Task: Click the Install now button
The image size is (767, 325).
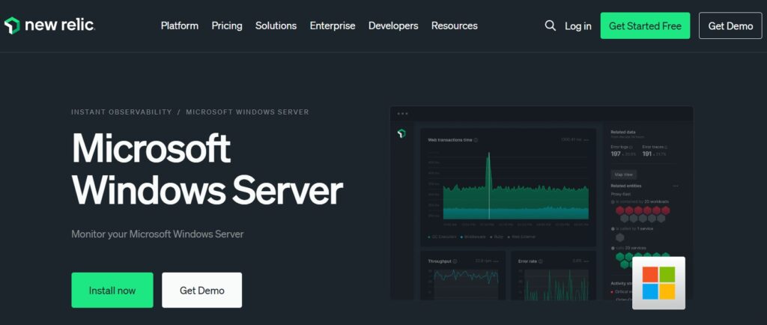Action: click(x=112, y=291)
